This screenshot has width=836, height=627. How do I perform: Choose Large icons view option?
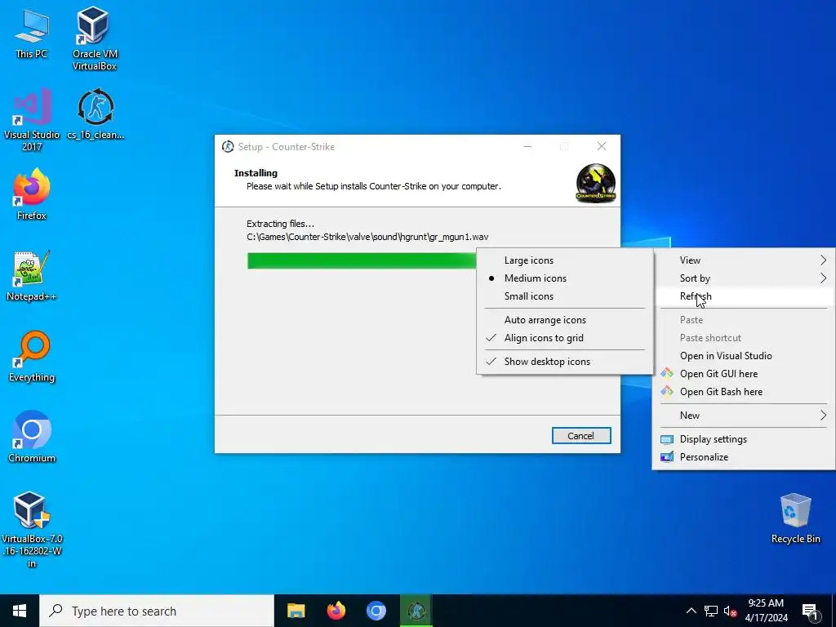(565, 260)
